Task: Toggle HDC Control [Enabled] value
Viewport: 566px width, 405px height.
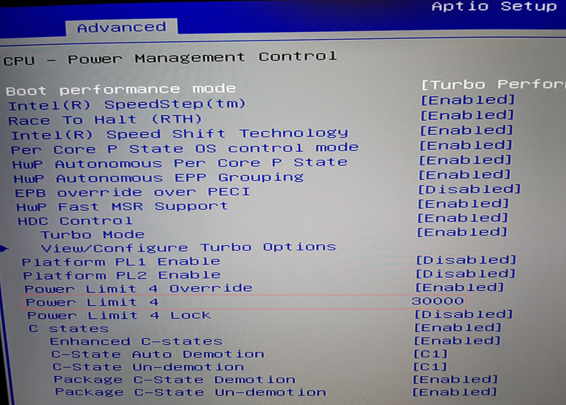Action: point(463,218)
